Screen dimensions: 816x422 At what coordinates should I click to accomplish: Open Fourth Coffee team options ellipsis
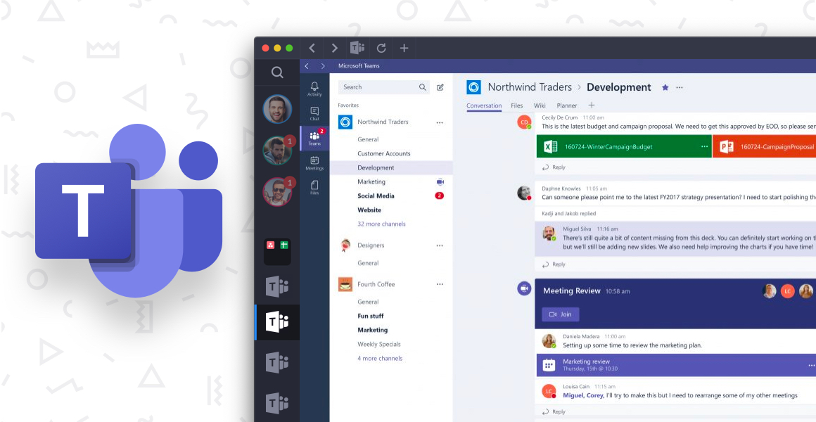point(440,285)
